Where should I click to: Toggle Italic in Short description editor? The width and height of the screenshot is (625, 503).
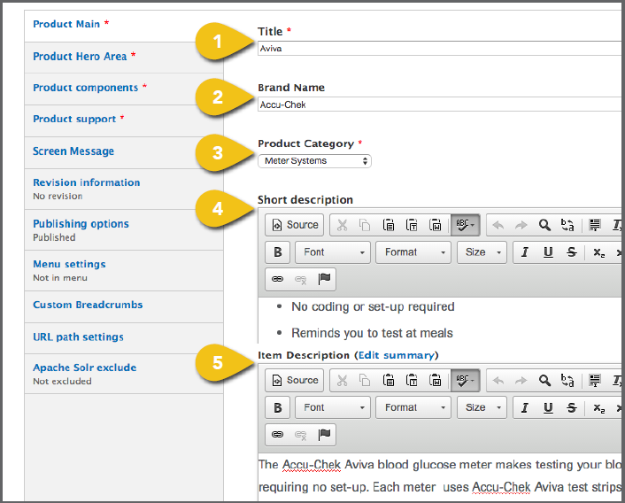(x=525, y=252)
